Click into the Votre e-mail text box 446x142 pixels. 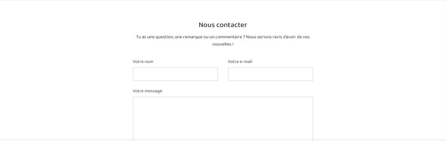click(270, 74)
